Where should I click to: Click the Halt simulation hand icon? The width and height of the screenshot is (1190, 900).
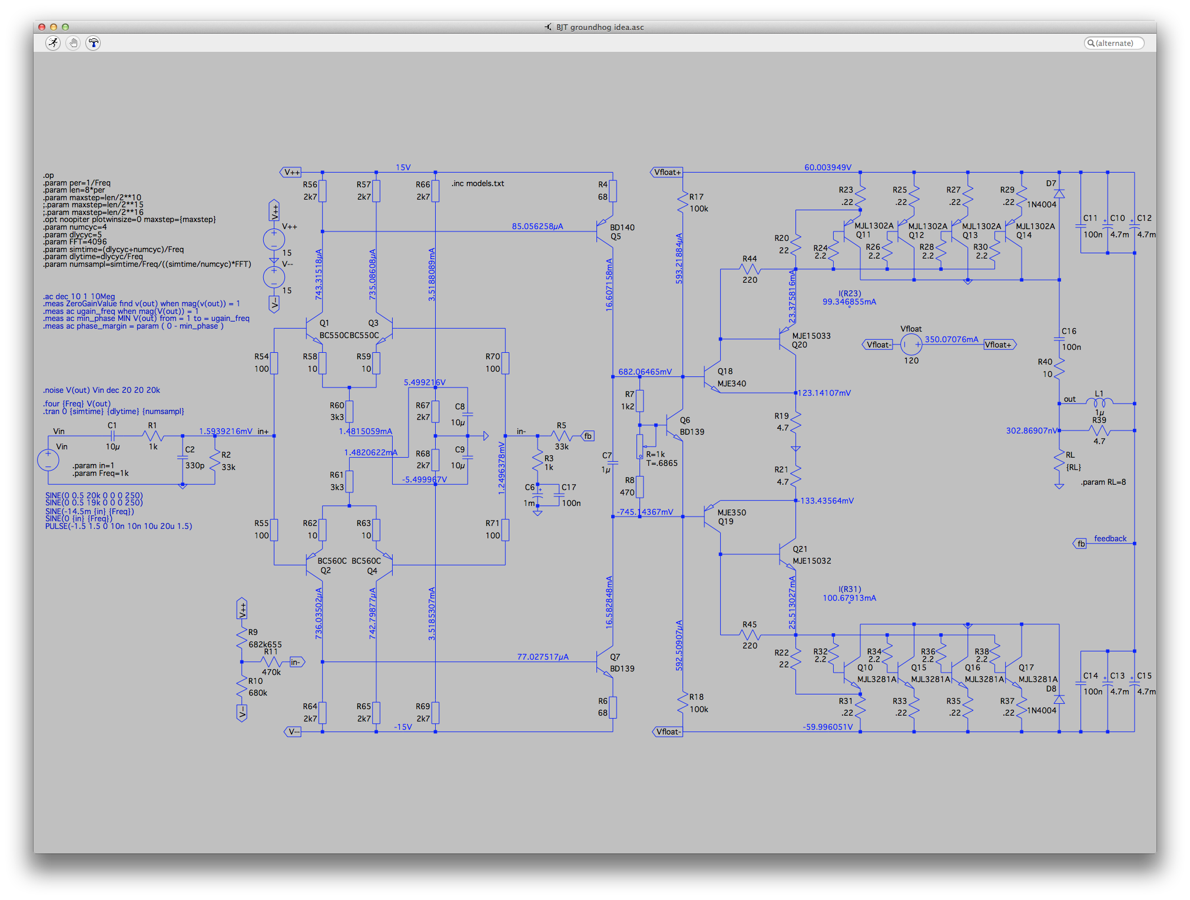pos(73,43)
